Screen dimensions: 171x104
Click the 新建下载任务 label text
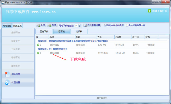coord(160,11)
